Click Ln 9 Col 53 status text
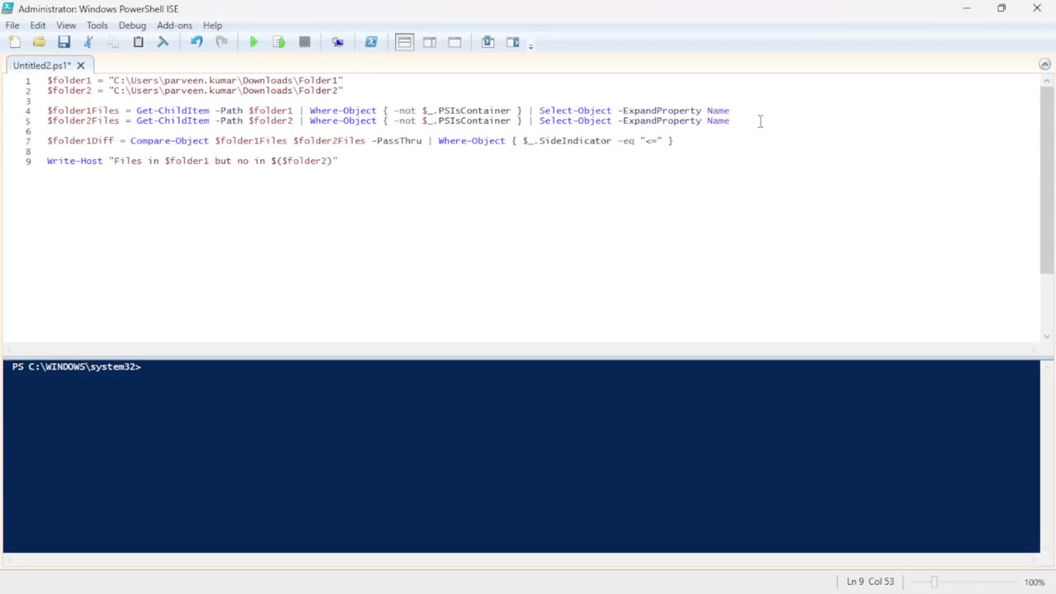1056x594 pixels. pyautogui.click(x=870, y=582)
